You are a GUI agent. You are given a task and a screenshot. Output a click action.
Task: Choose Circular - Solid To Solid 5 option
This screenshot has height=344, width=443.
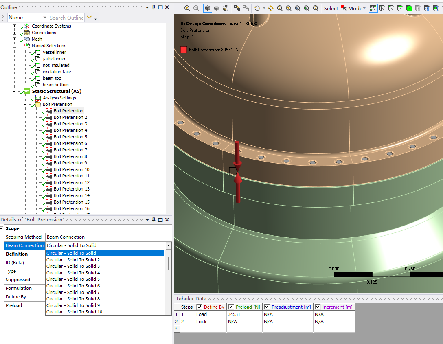tap(73, 279)
